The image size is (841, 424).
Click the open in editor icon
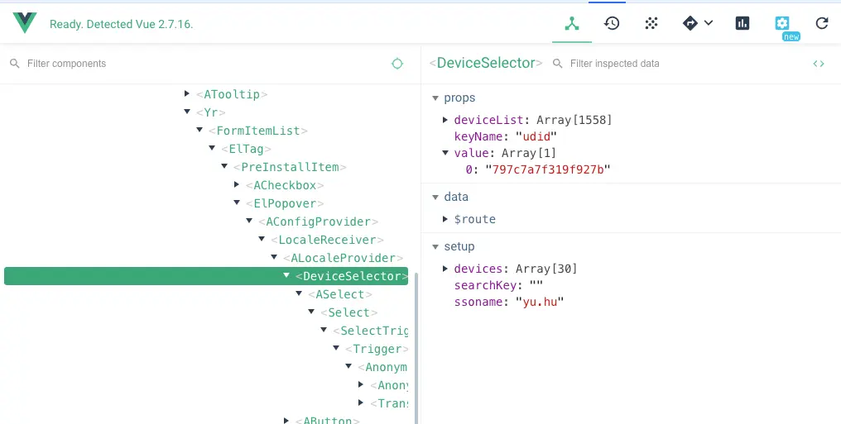(819, 64)
